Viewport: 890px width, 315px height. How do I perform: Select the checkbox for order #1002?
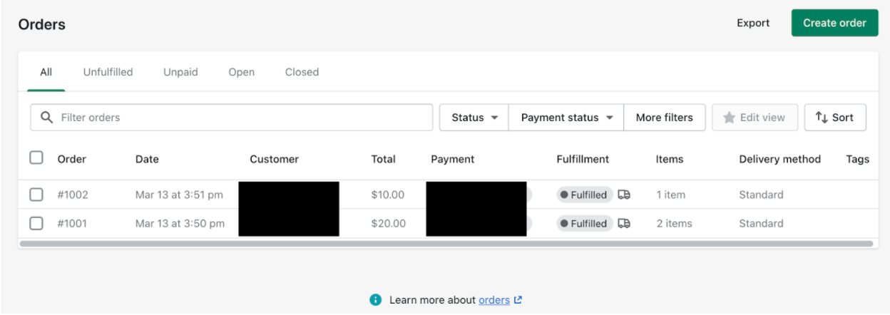tap(36, 195)
